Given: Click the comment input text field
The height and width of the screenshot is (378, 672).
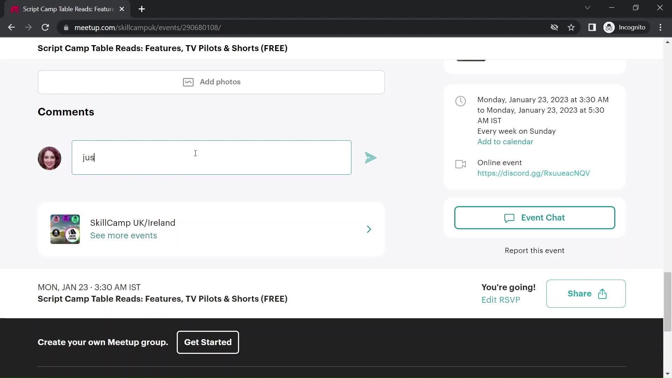Looking at the screenshot, I should click(212, 157).
